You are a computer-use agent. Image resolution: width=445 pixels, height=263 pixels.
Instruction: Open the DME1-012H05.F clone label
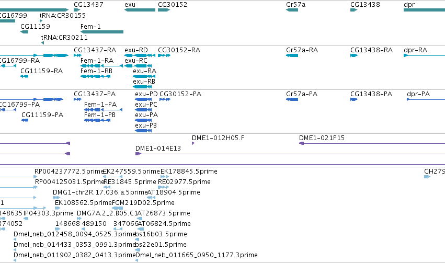coord(218,138)
